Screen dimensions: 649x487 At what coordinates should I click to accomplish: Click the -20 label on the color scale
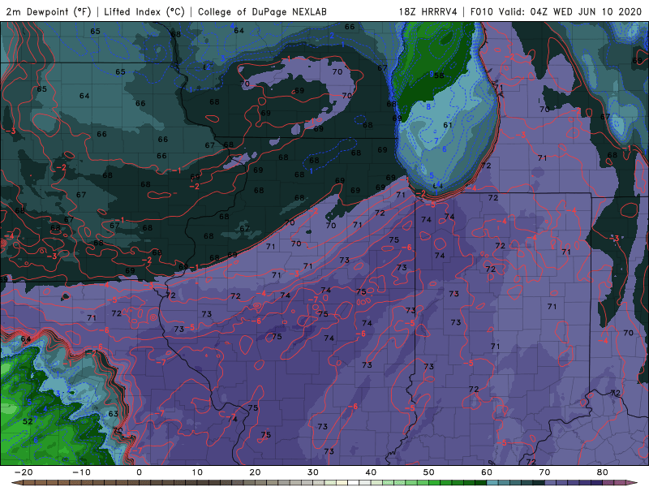(x=24, y=472)
